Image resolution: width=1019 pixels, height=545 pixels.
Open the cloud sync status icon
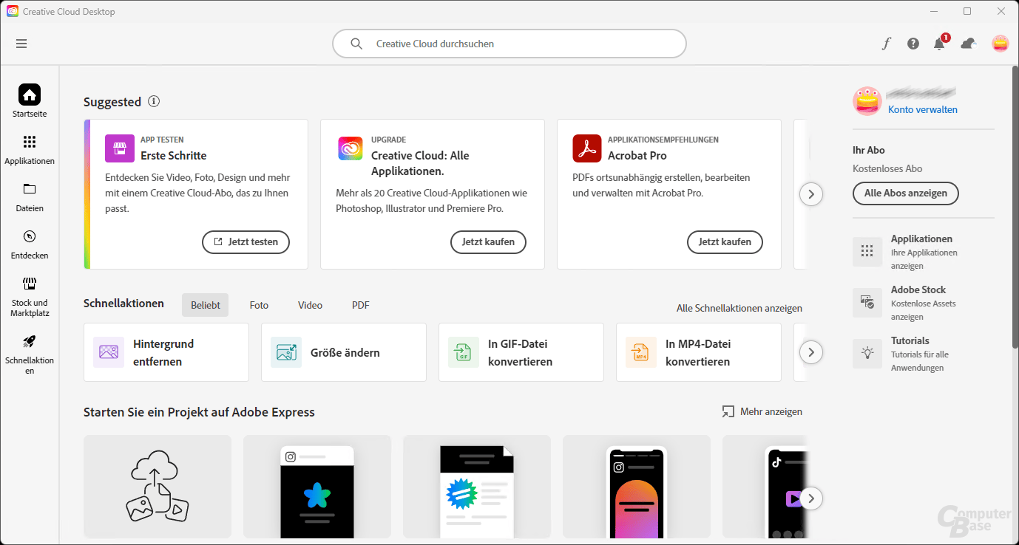pyautogui.click(x=968, y=44)
